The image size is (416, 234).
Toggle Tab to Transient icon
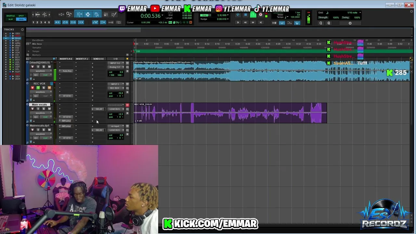[x=57, y=22]
